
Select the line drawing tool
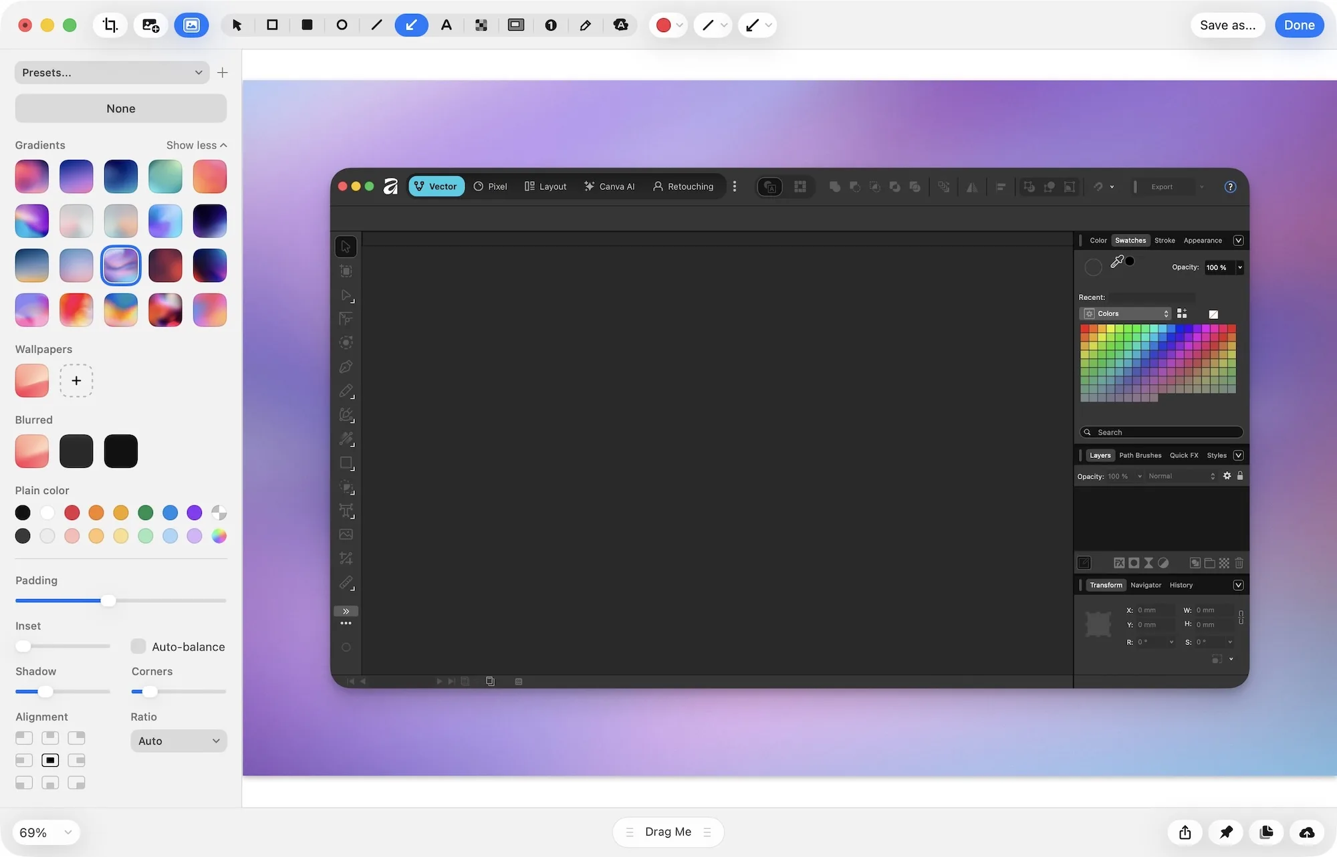[x=377, y=25]
